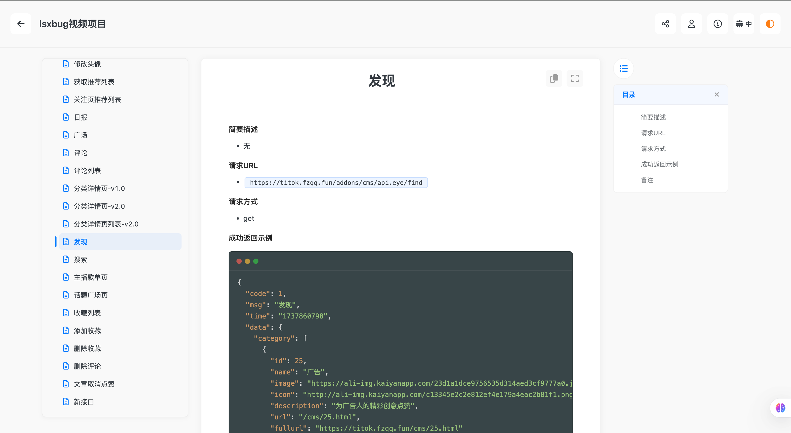The width and height of the screenshot is (791, 433).
Task: Toggle the table of contents list icon
Action: (623, 69)
